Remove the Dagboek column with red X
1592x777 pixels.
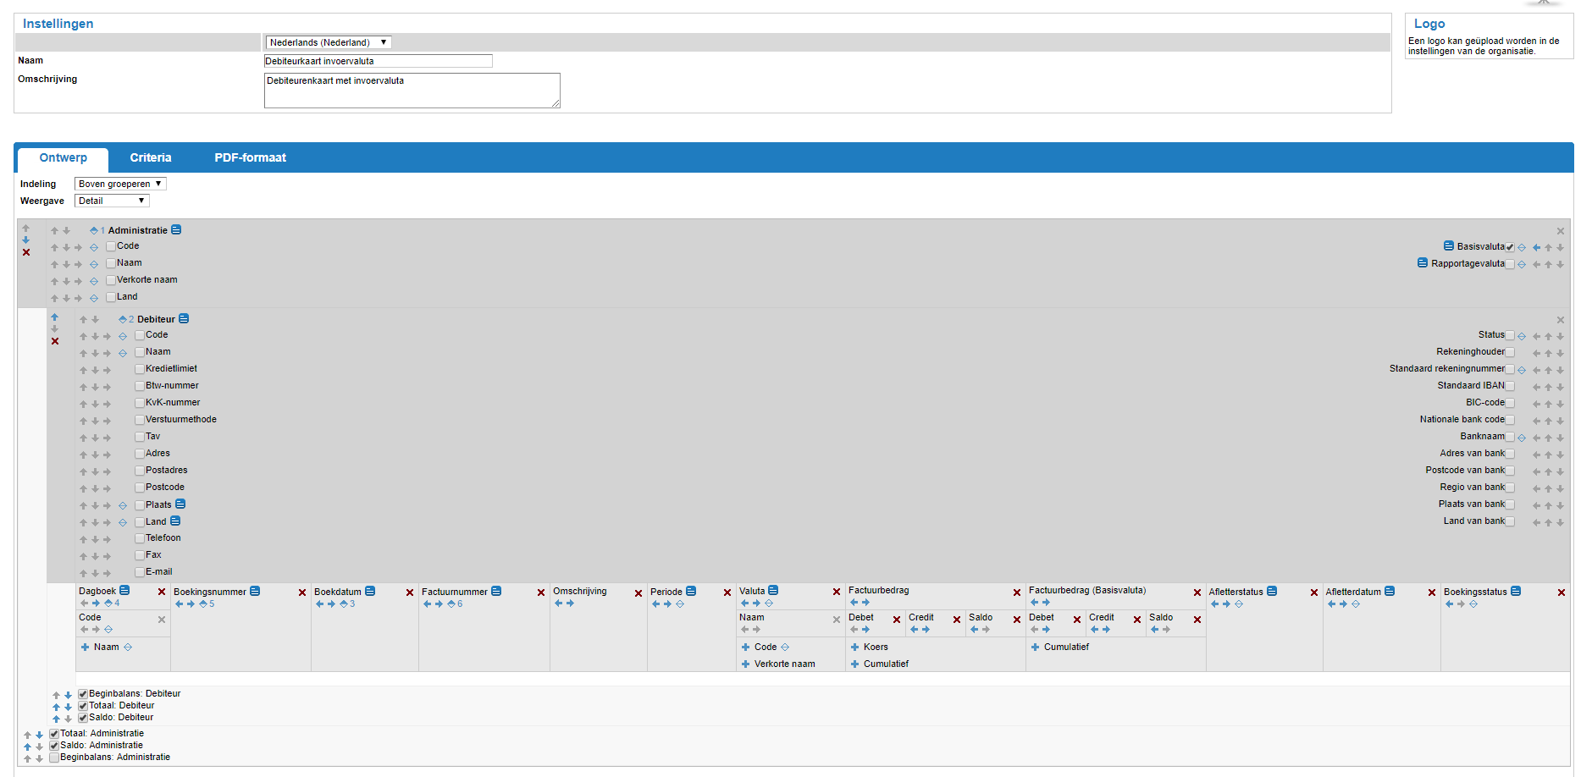[162, 592]
